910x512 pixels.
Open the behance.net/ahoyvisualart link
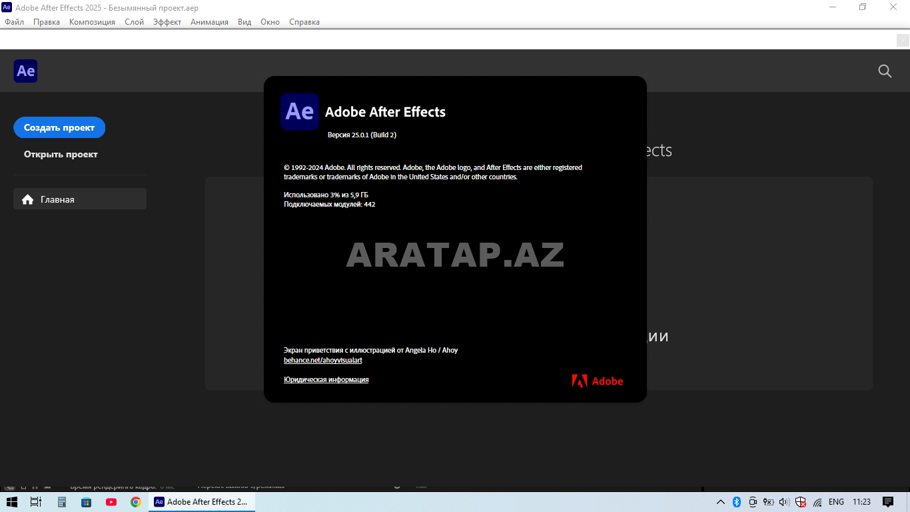point(323,360)
